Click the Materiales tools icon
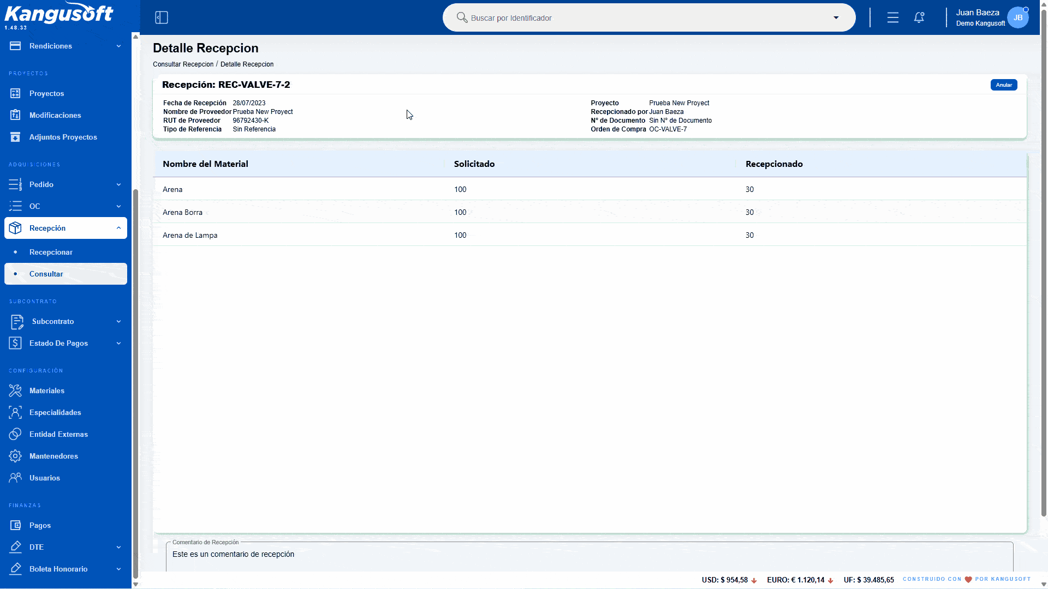Image resolution: width=1048 pixels, height=589 pixels. tap(15, 390)
